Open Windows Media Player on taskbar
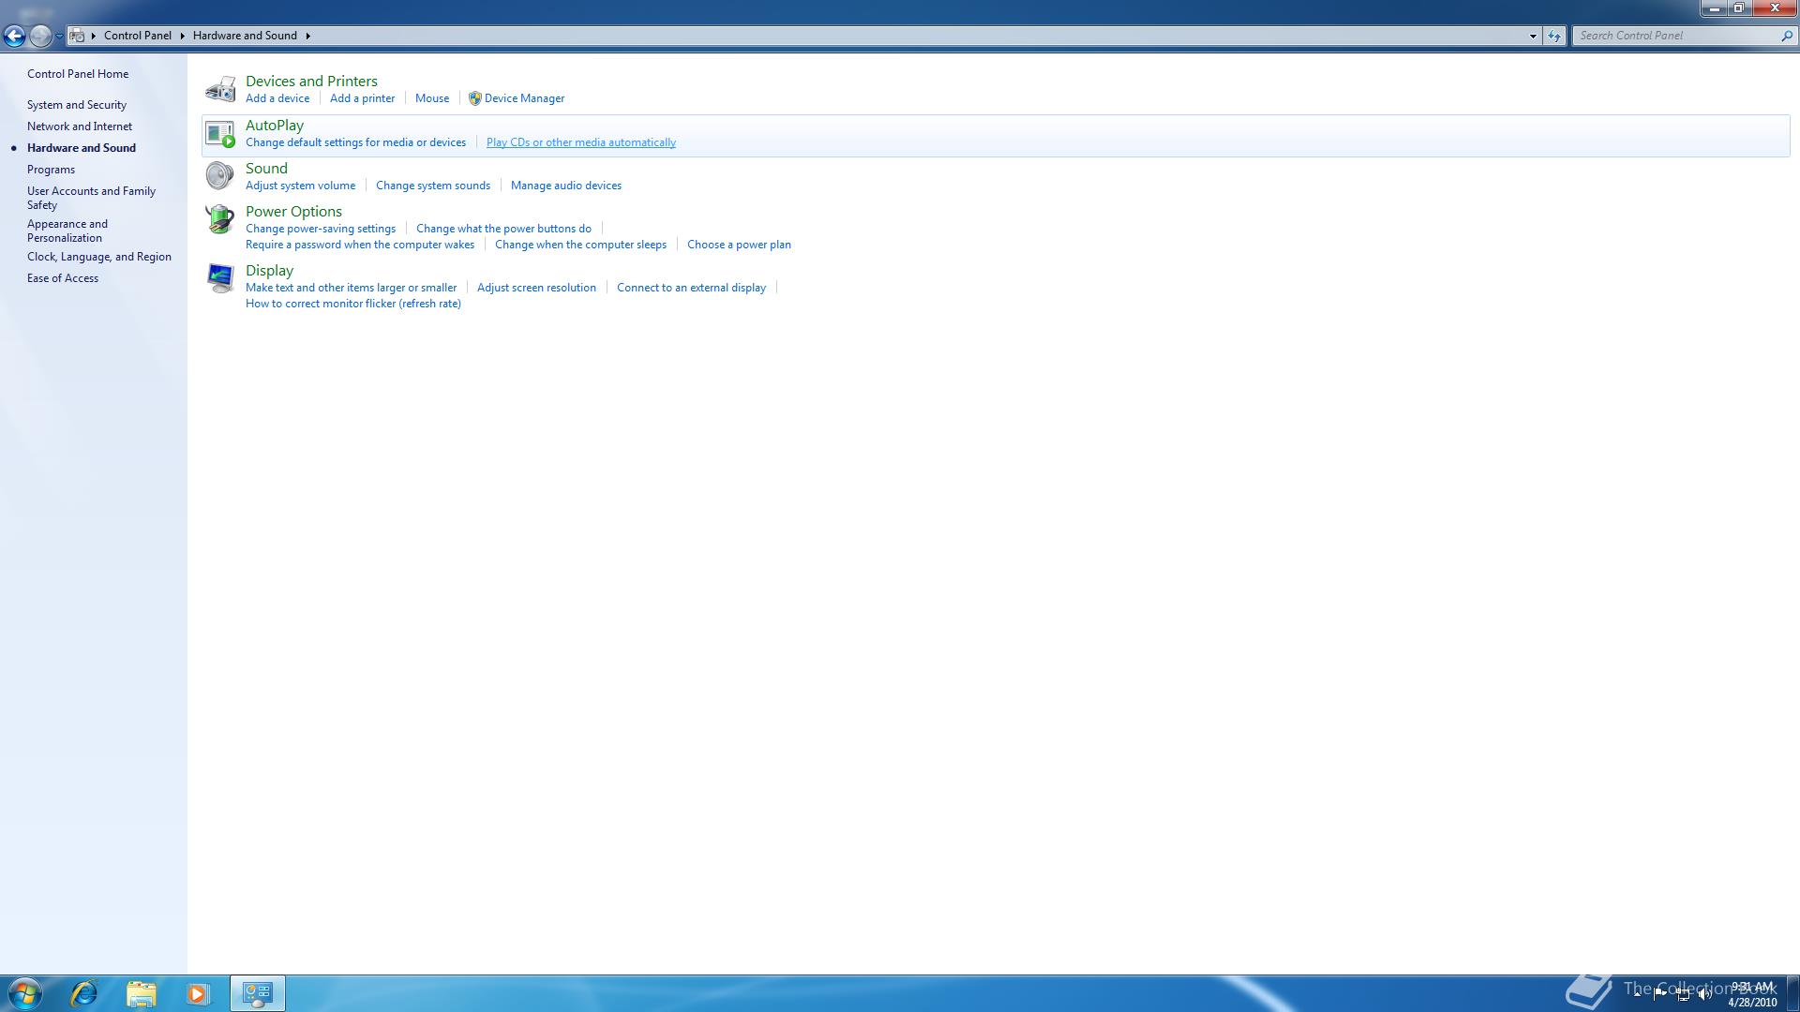Image resolution: width=1800 pixels, height=1012 pixels. (x=197, y=993)
